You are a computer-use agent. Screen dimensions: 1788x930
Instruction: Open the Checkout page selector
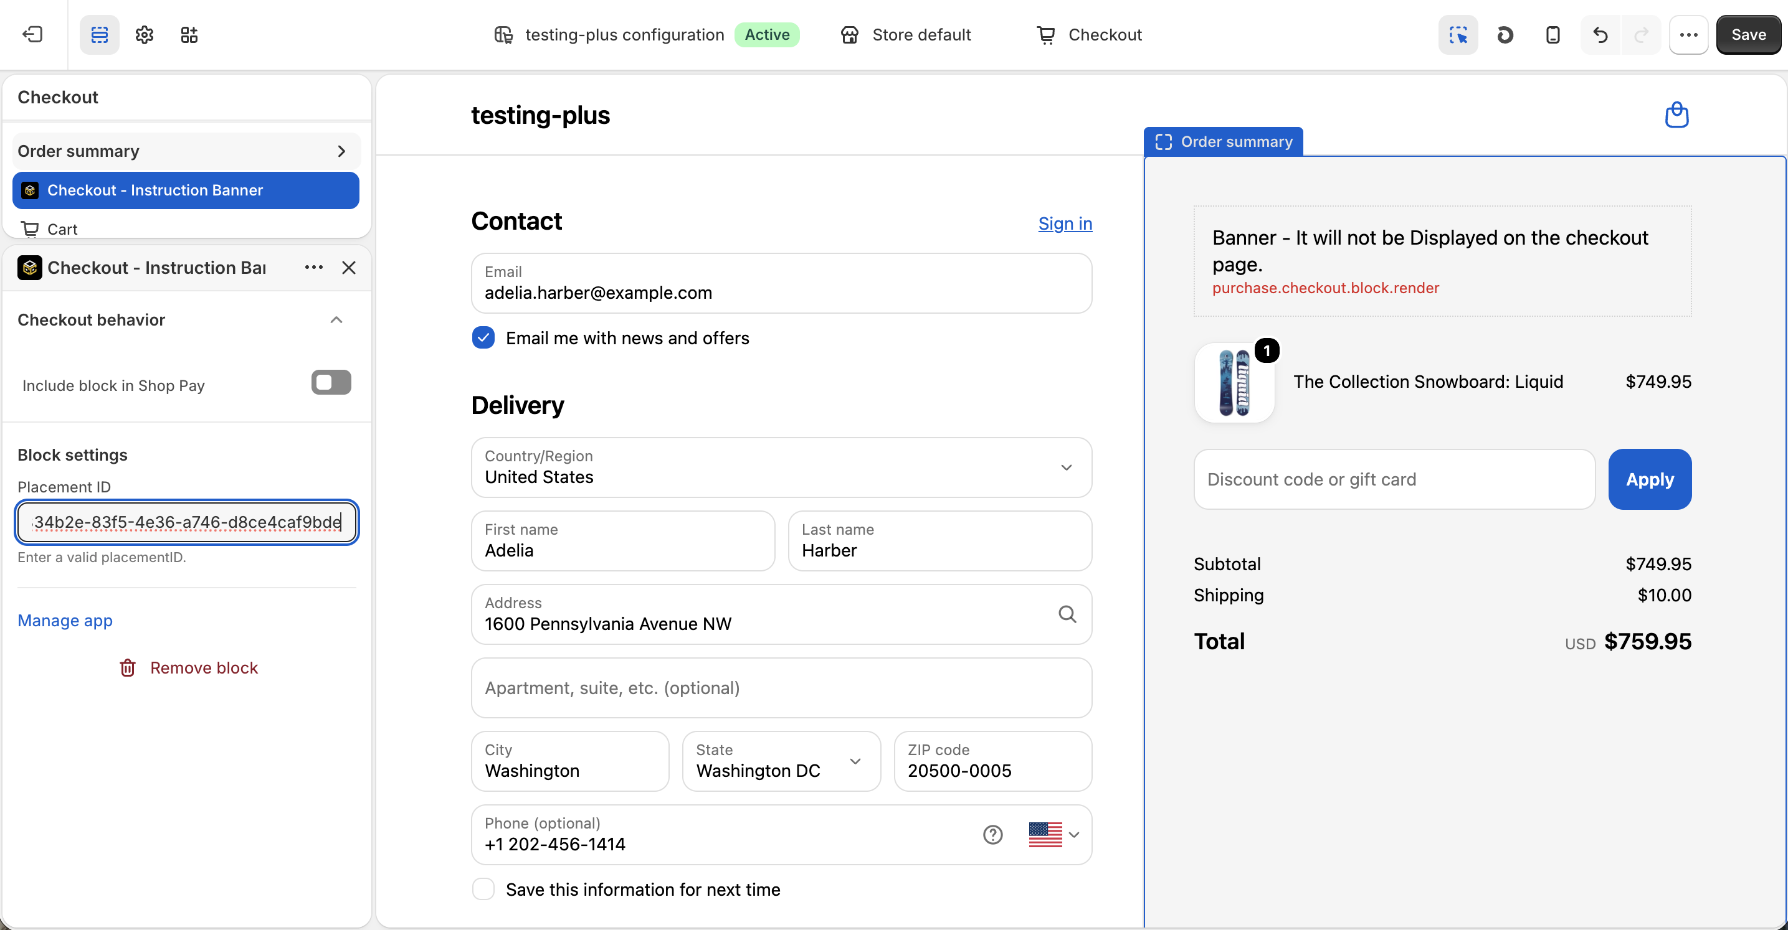tap(1089, 35)
